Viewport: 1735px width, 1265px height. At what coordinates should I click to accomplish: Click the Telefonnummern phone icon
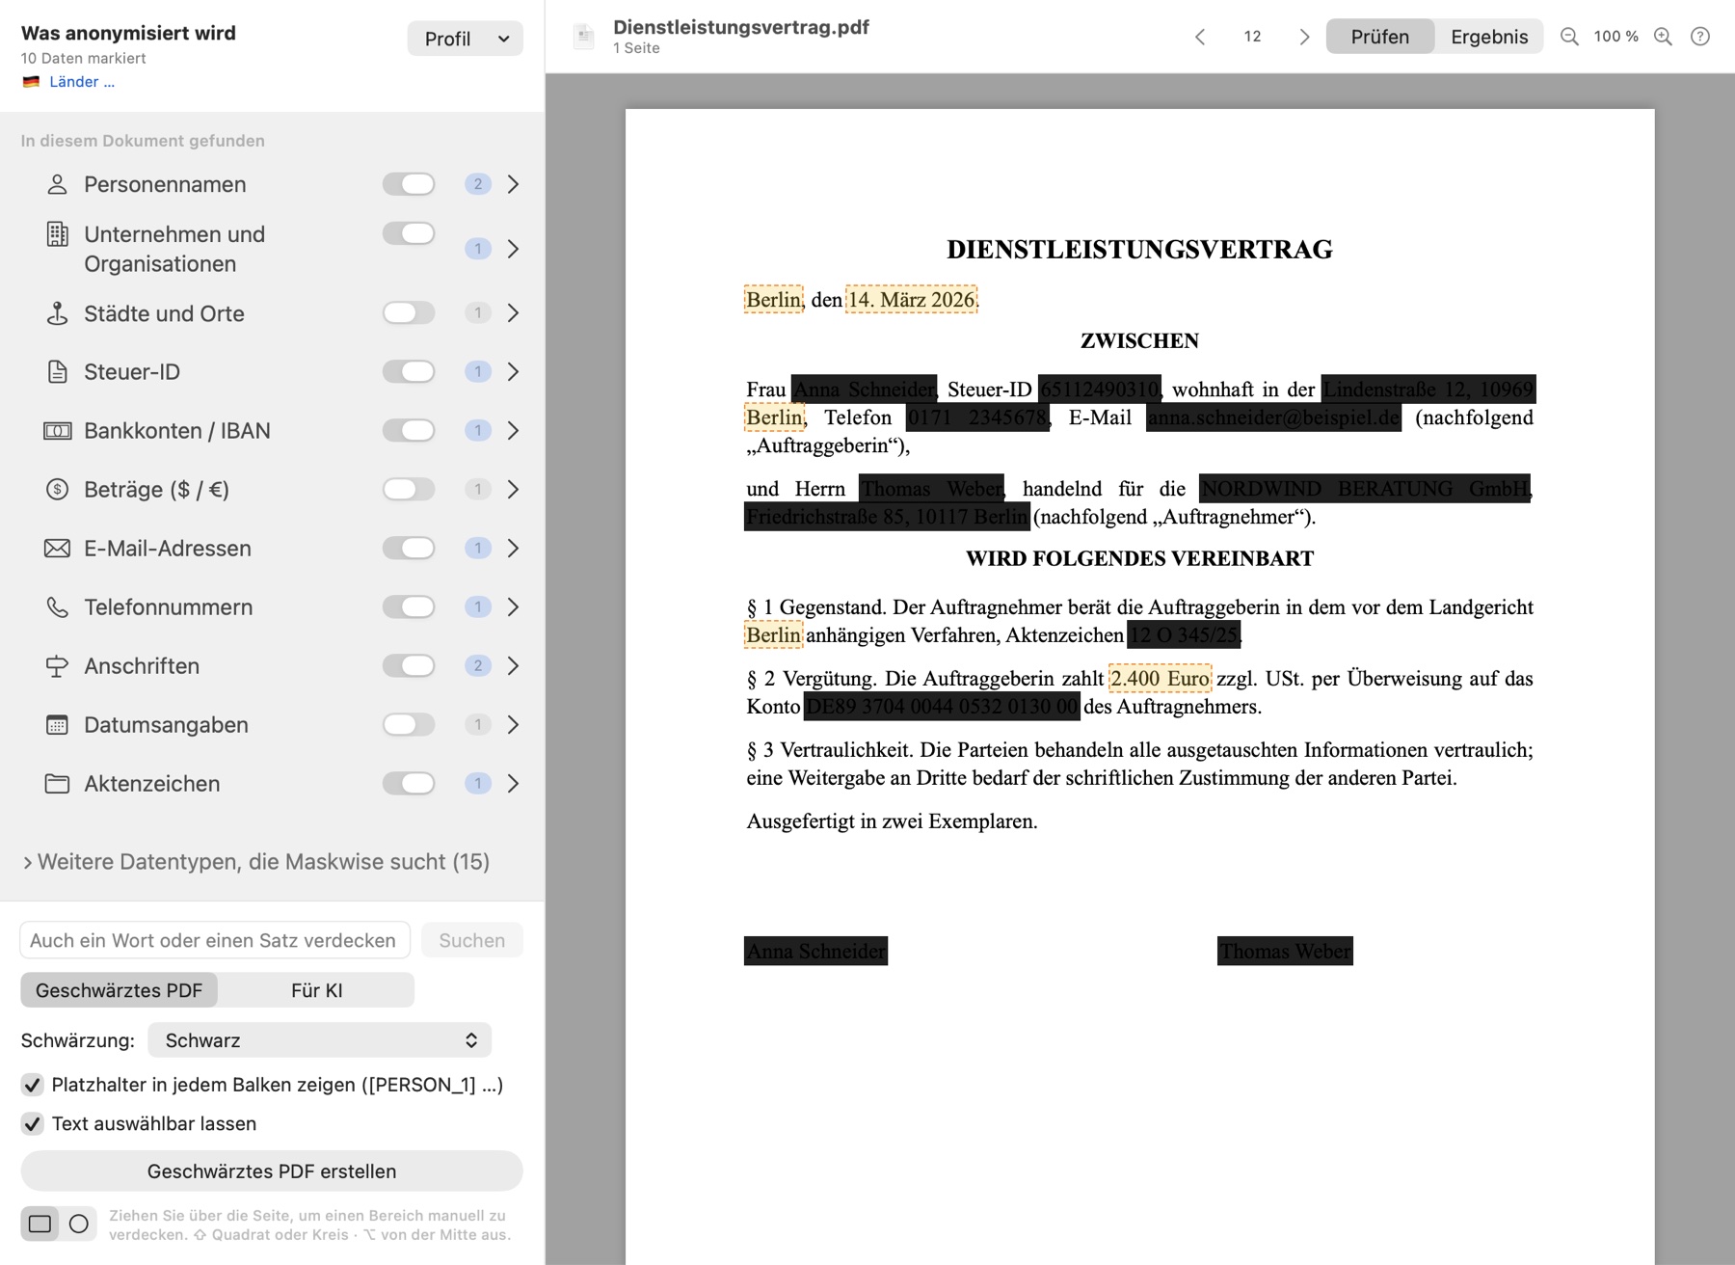(57, 607)
